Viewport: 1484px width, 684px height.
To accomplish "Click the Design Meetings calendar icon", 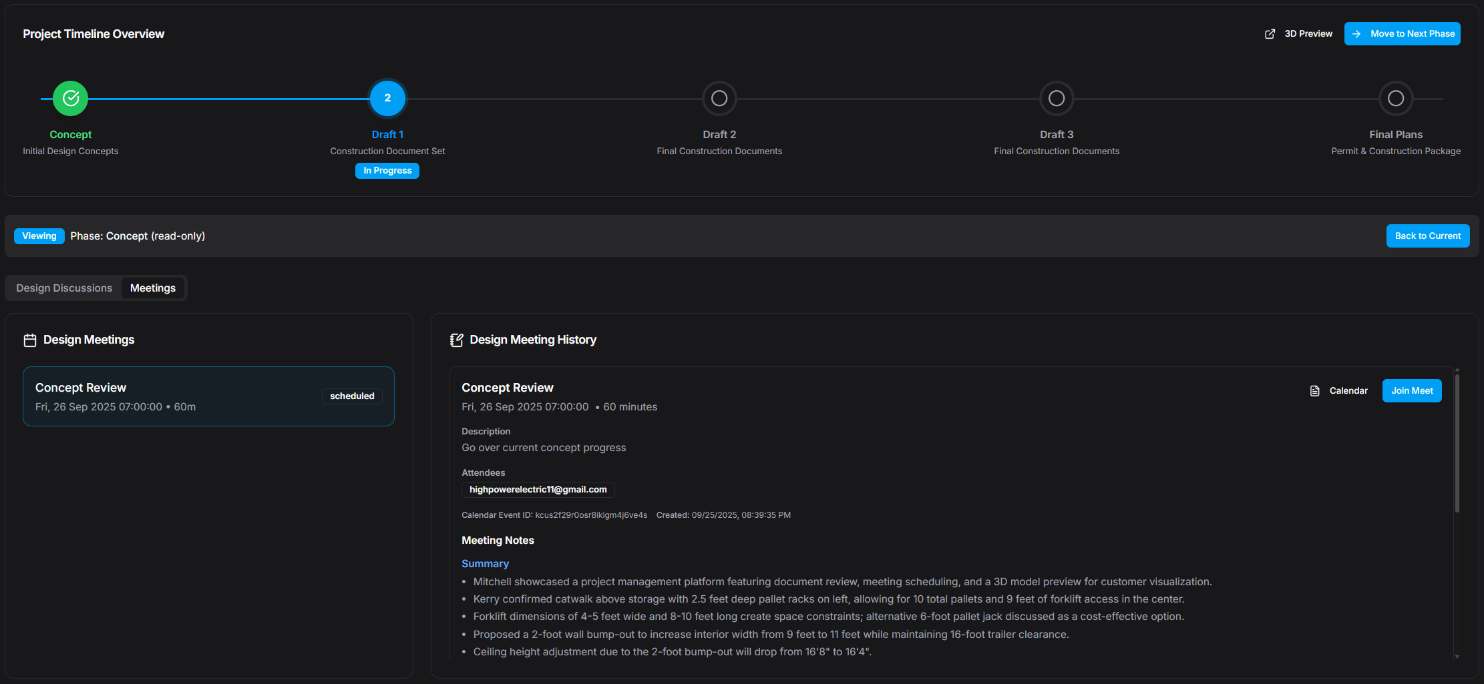I will point(30,340).
